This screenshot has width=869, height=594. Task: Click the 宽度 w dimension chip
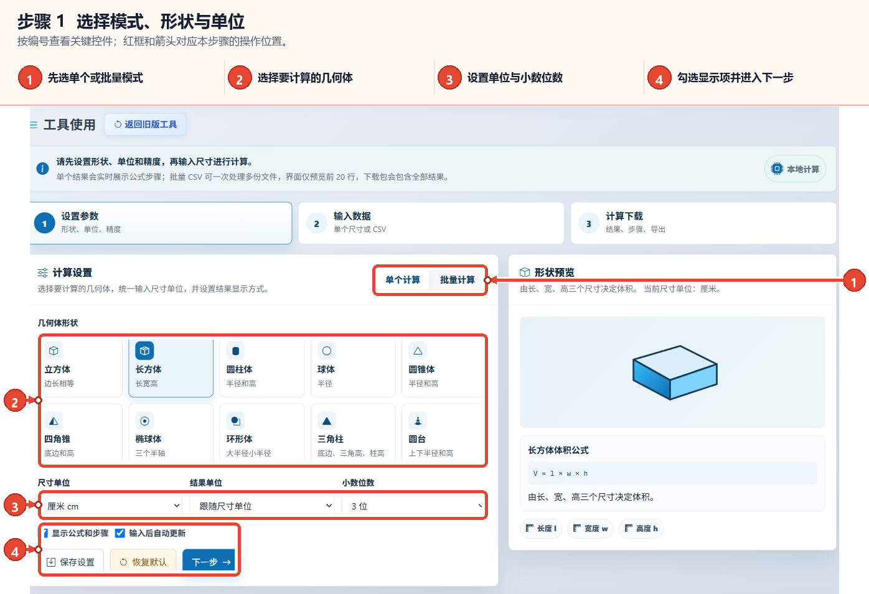point(590,529)
